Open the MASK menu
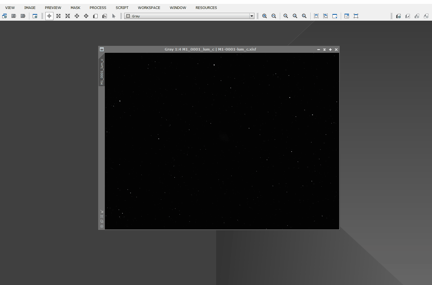The image size is (432, 285). (x=75, y=8)
